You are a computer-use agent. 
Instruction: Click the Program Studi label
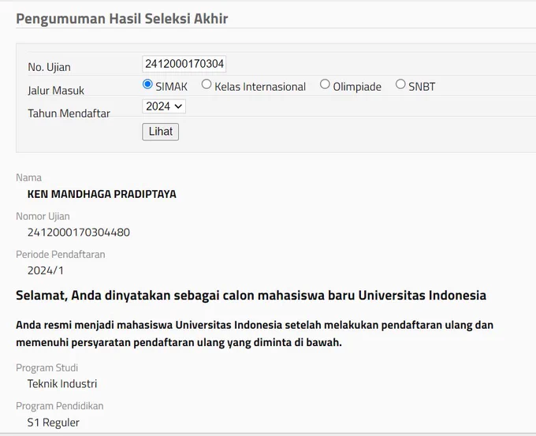coord(47,367)
